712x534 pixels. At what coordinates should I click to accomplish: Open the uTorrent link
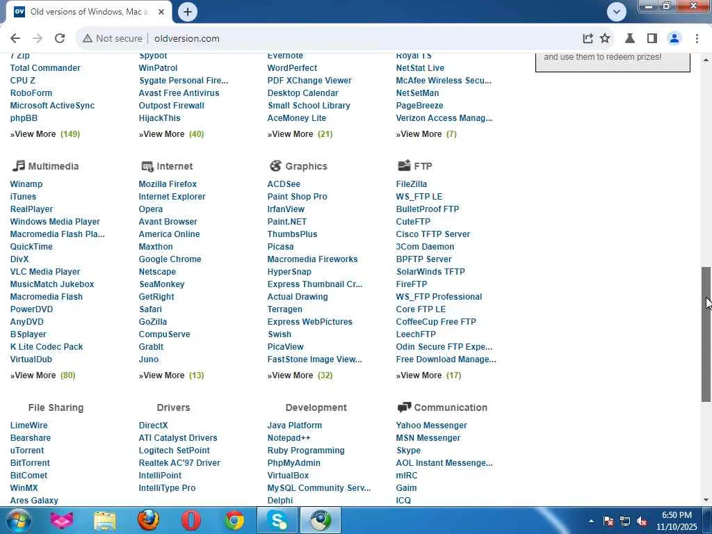click(x=27, y=451)
